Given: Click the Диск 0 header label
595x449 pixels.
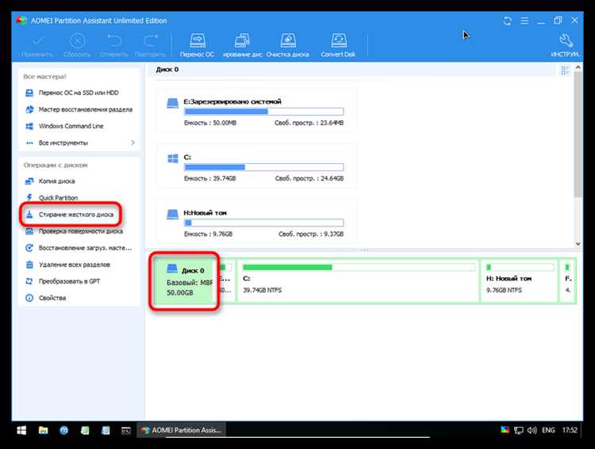Looking at the screenshot, I should click(x=167, y=70).
